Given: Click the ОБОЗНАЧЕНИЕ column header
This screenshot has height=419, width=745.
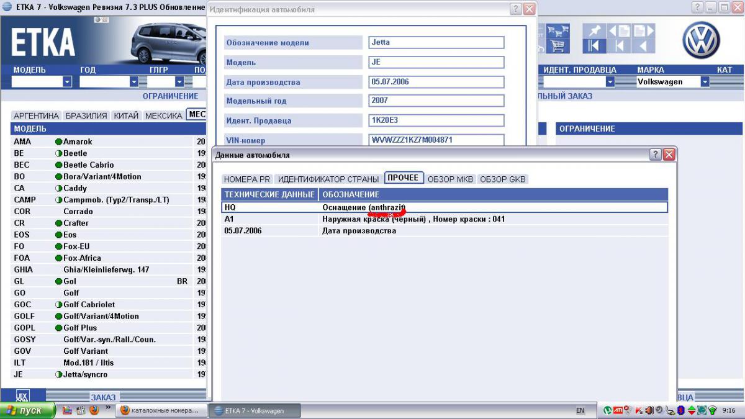Looking at the screenshot, I should coord(494,194).
